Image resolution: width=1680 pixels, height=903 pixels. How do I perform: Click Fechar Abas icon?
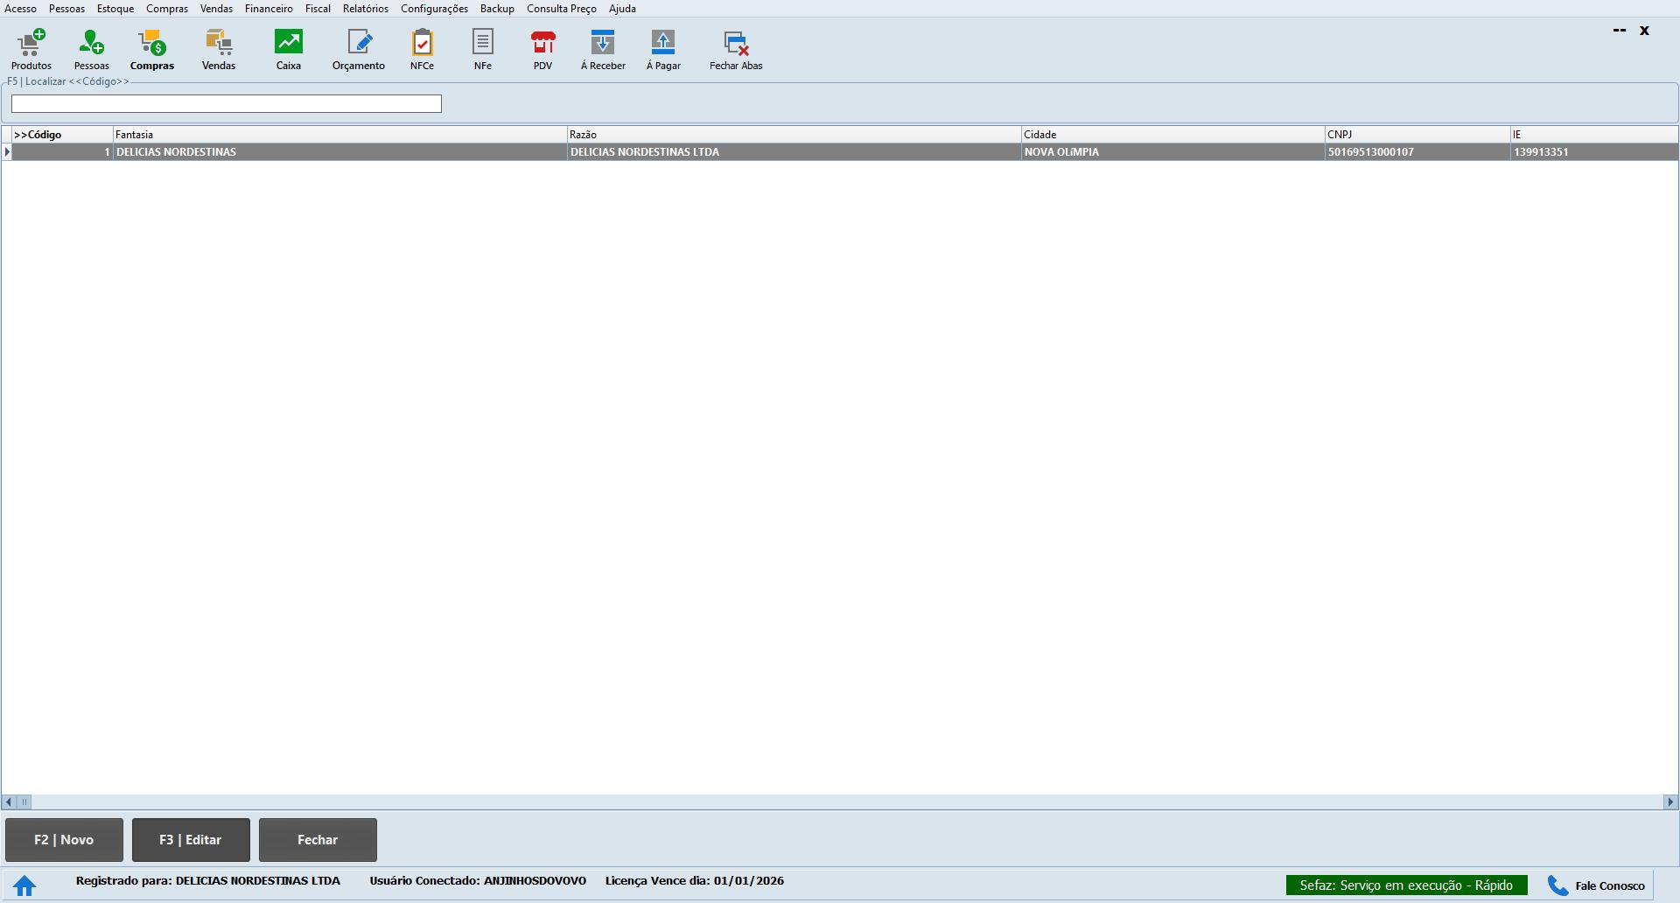pyautogui.click(x=736, y=50)
